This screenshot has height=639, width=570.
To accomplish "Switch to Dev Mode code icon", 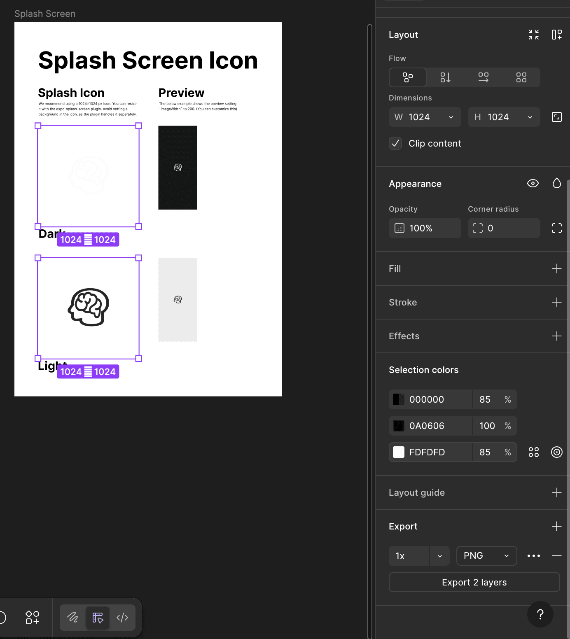I will (x=122, y=618).
